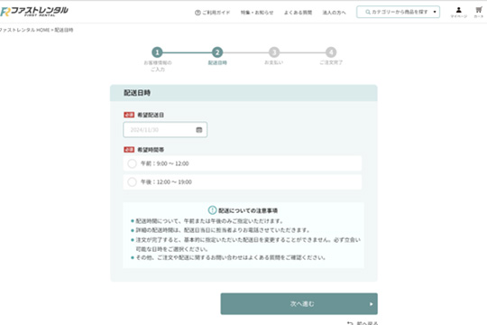The width and height of the screenshot is (487, 325).
Task: Click step 1 circle in progress bar
Action: point(157,52)
